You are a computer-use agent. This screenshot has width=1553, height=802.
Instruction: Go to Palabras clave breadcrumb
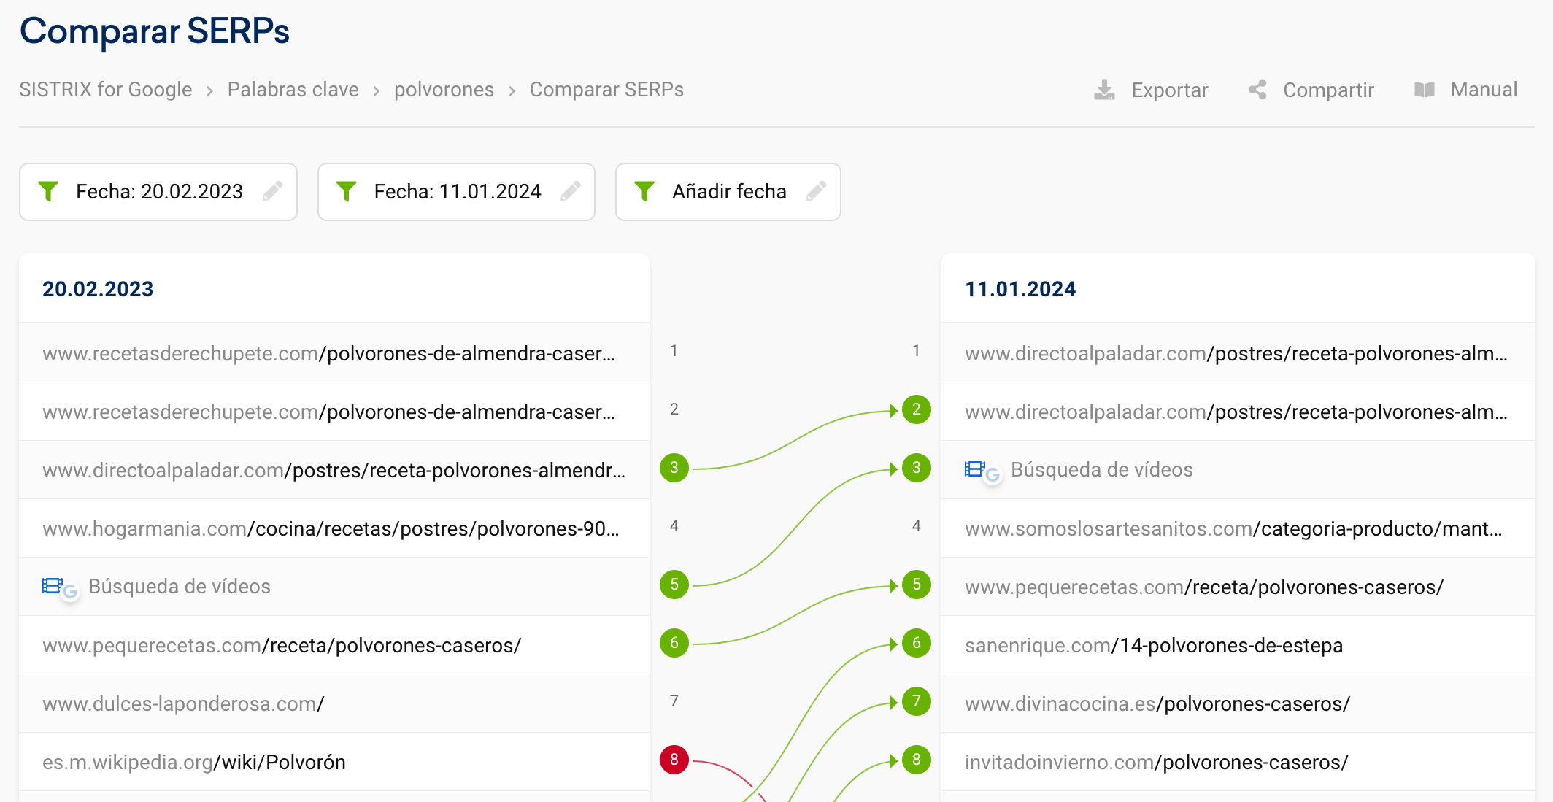click(293, 90)
